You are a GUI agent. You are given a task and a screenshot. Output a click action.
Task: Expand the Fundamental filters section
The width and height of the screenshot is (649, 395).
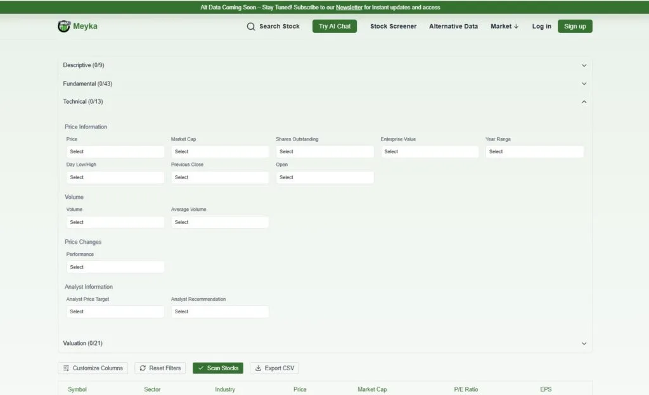(324, 84)
